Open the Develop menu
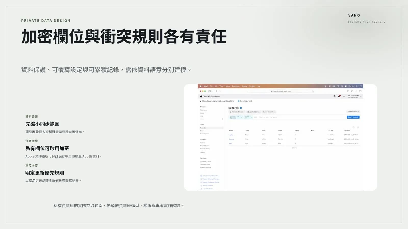 (244, 86)
